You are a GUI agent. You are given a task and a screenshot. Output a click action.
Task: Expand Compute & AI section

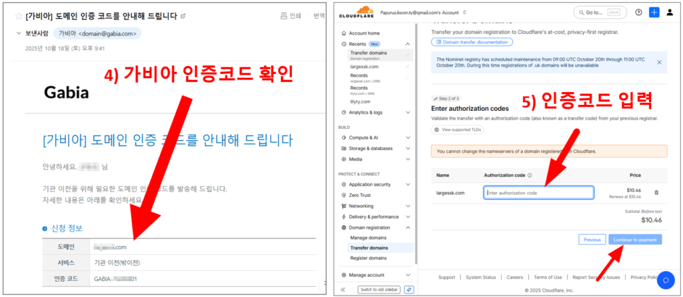point(408,137)
